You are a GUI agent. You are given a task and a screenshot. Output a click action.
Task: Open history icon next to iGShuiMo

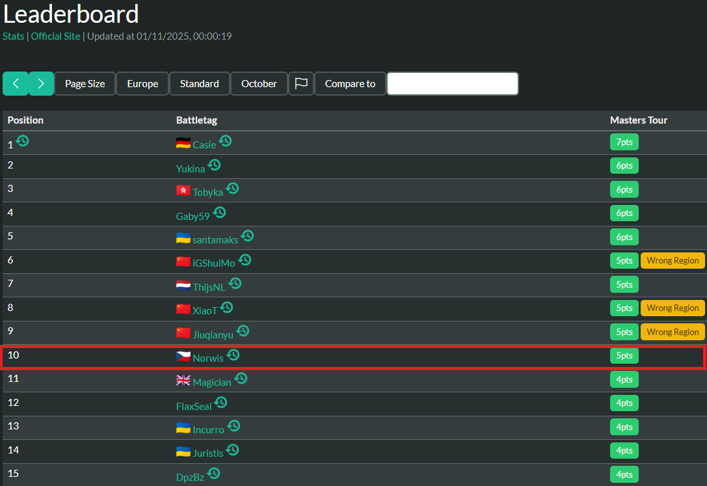[245, 259]
